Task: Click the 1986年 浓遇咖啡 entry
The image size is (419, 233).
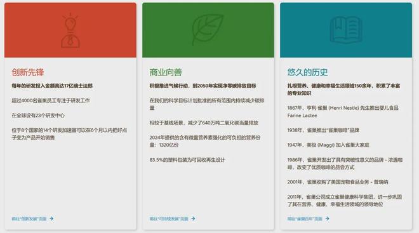Action: click(x=345, y=164)
